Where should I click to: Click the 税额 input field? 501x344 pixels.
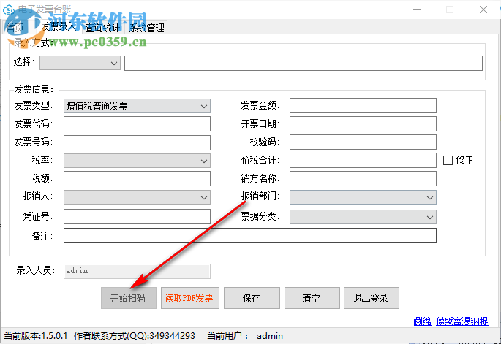click(x=137, y=179)
